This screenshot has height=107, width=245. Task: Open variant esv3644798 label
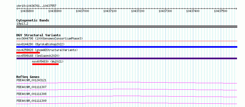tap(50, 38)
